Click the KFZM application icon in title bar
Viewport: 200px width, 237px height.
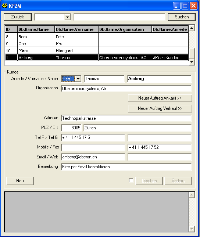point(5,6)
